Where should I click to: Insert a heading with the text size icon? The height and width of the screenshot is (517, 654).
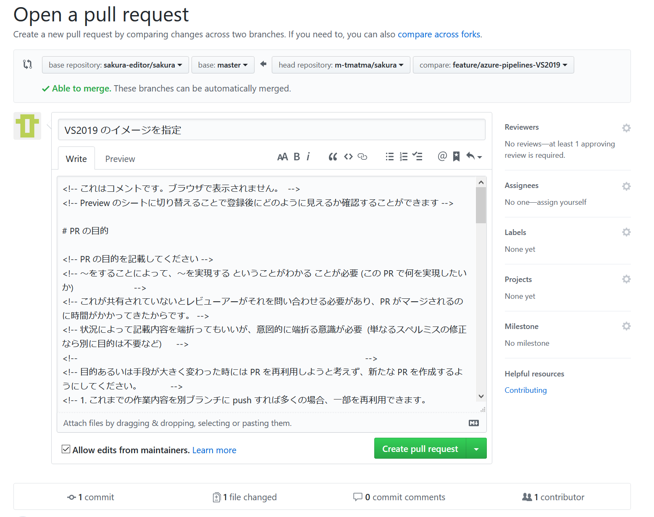point(282,156)
